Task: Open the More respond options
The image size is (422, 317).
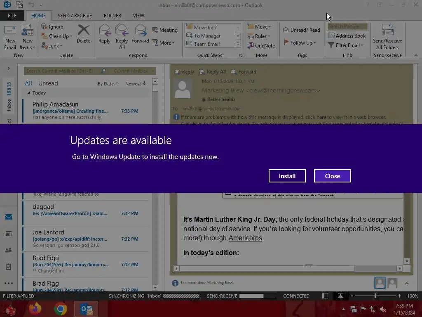Action: click(163, 43)
